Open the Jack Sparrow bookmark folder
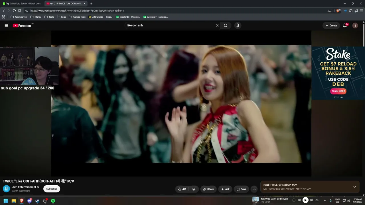 click(x=19, y=17)
